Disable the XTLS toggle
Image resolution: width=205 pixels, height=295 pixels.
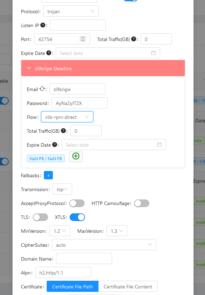(x=77, y=217)
